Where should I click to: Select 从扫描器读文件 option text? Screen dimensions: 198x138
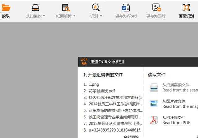pos(176,85)
